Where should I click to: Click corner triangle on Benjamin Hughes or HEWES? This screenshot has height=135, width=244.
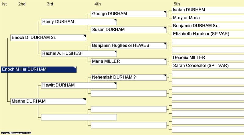pos(165,44)
